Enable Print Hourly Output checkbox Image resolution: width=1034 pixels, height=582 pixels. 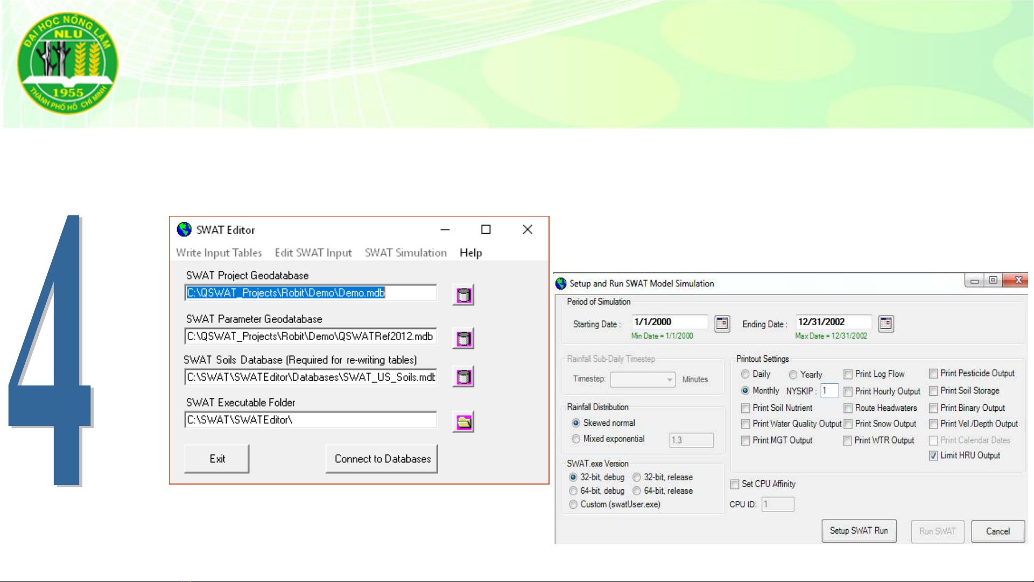coord(848,391)
